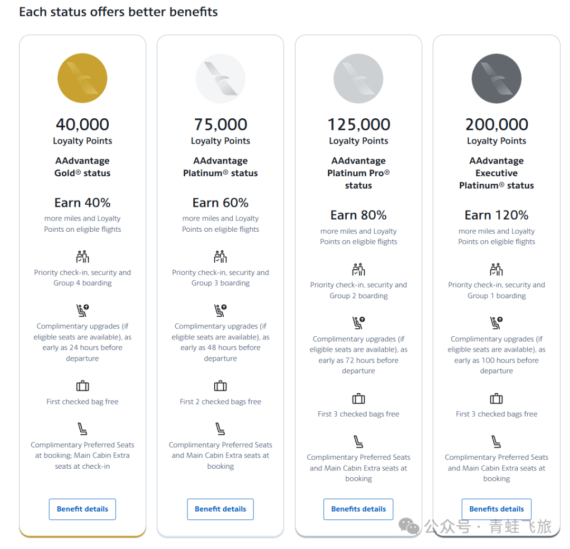This screenshot has height=549, width=570.
Task: Click the 'Each status offers better benefits' heading
Action: tap(118, 12)
